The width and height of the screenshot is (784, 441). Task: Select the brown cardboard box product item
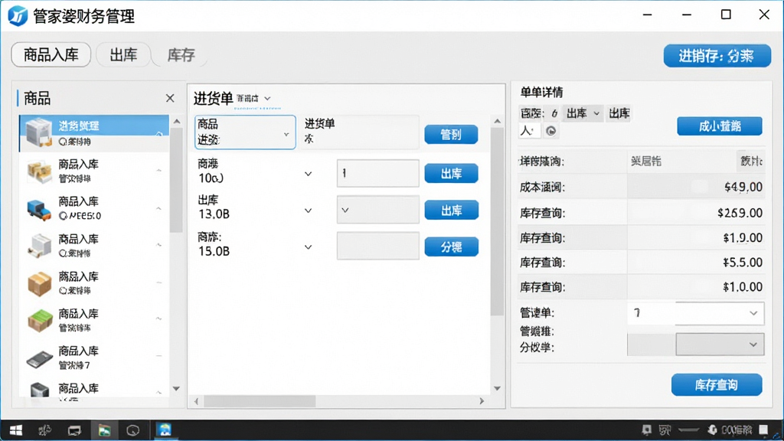click(94, 283)
